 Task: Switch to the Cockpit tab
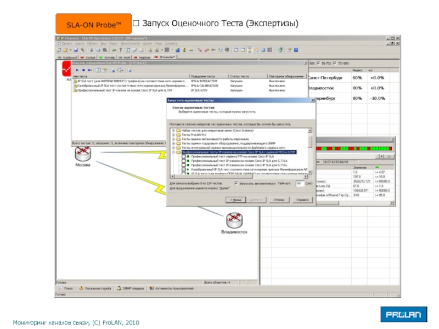pyautogui.click(x=88, y=58)
